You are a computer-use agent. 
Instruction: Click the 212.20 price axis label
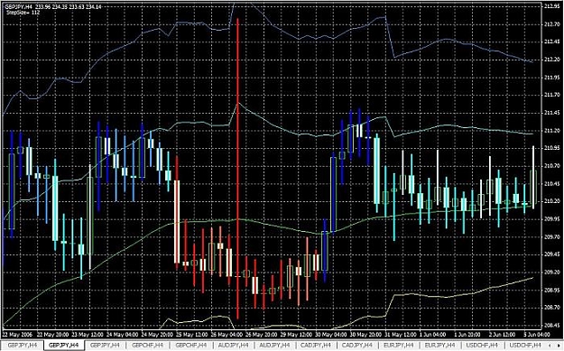click(x=551, y=60)
